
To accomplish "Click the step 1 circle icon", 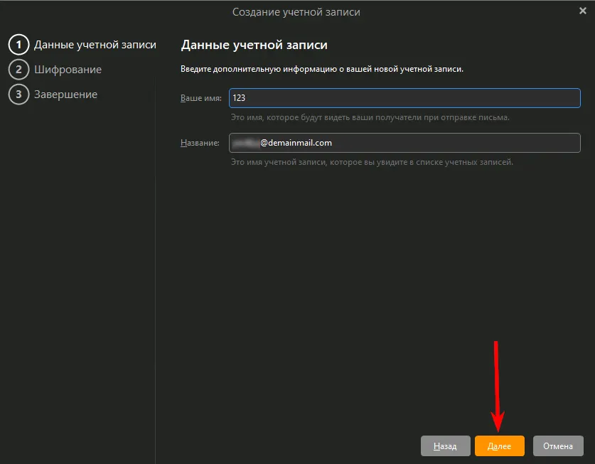I will (x=18, y=45).
